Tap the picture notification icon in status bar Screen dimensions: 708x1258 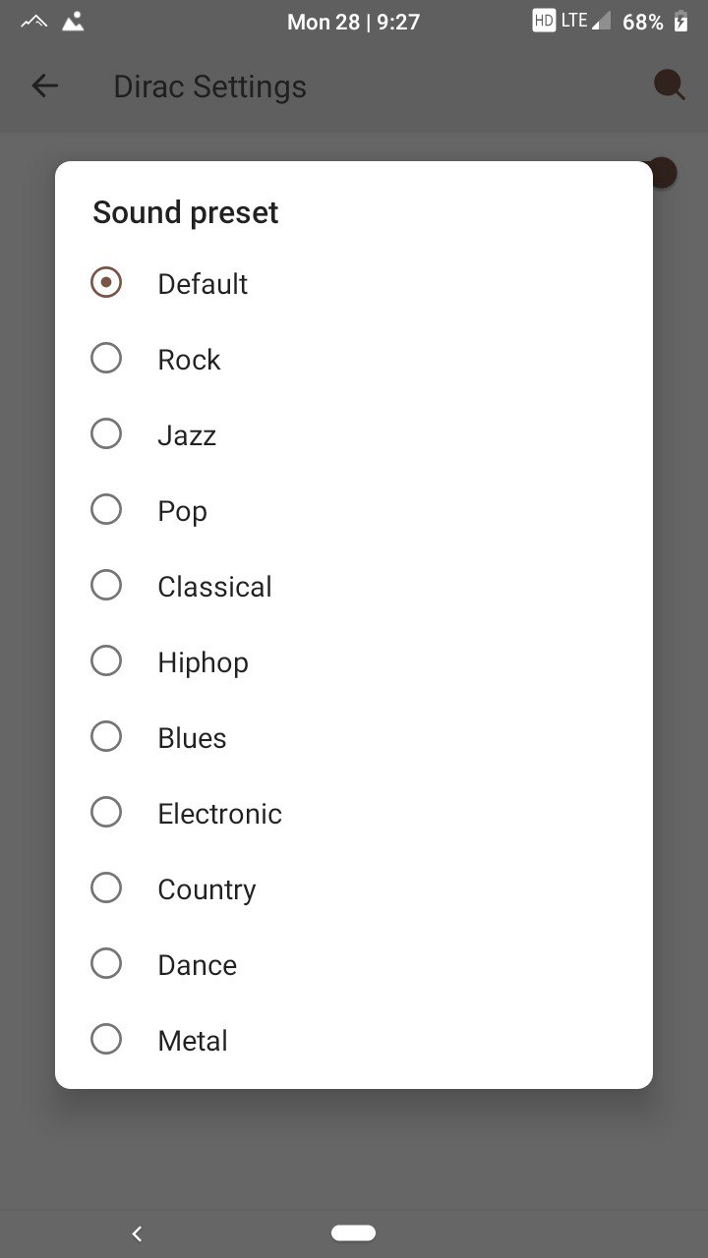(73, 22)
